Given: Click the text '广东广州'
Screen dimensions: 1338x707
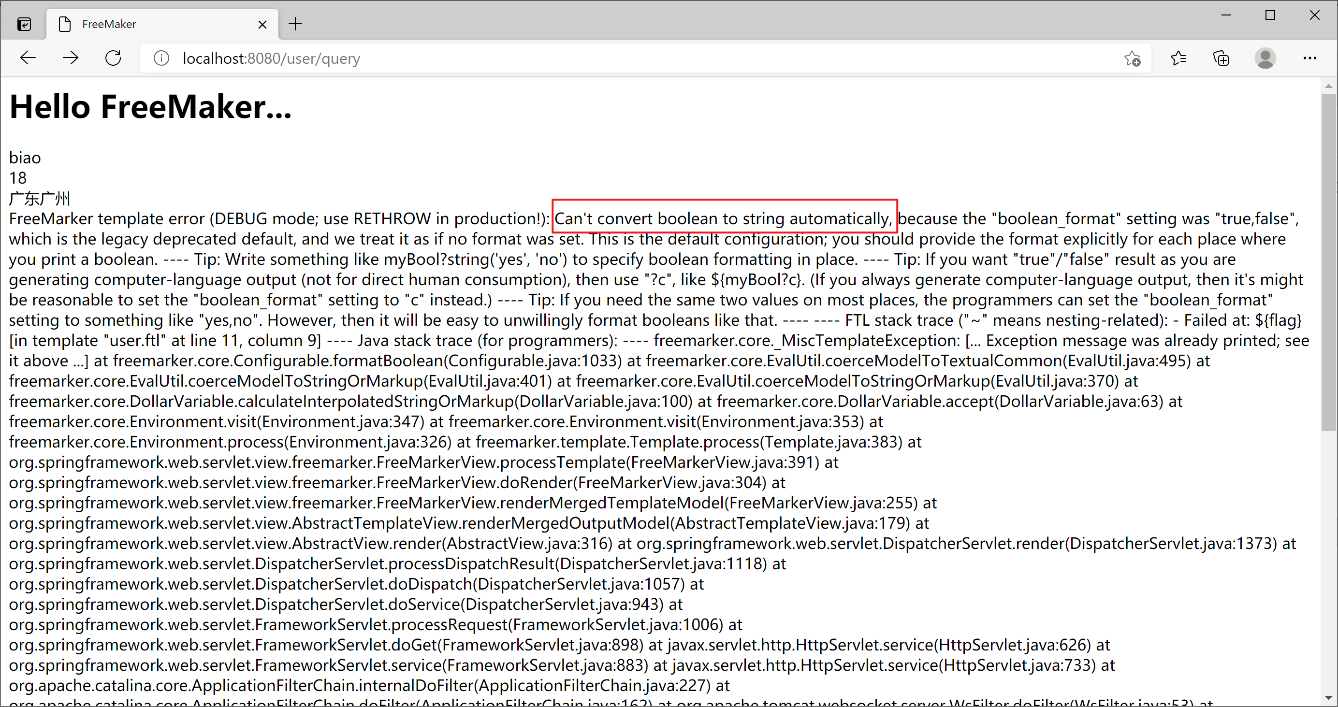Looking at the screenshot, I should 40,198.
